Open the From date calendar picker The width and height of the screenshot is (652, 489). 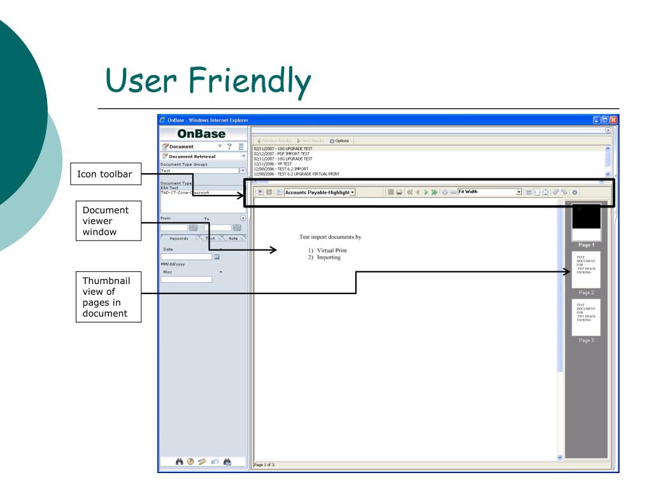tap(194, 227)
